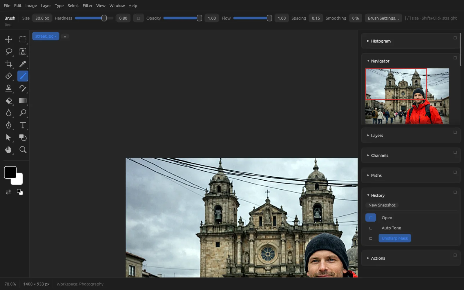Toggle the Auto Tone history state box

(x=371, y=228)
